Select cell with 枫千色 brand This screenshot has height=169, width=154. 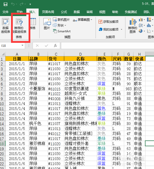point(38,124)
